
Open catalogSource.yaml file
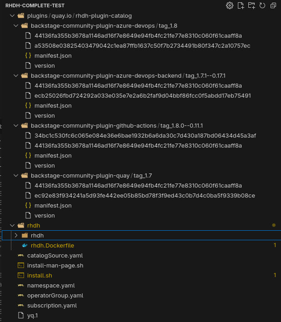click(49, 255)
